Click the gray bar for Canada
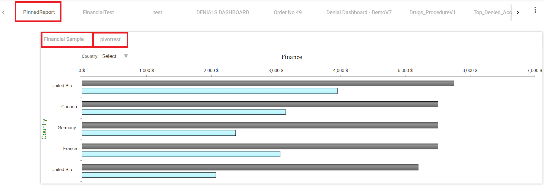Image resolution: width=544 pixels, height=193 pixels. (x=260, y=104)
